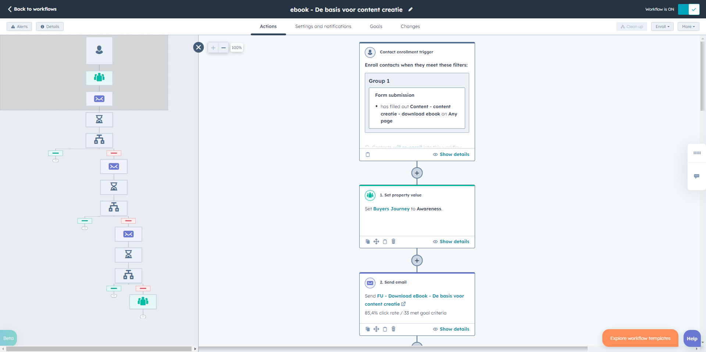Open the Settings and notifications tab
Screen dimensions: 706x352
(x=323, y=26)
